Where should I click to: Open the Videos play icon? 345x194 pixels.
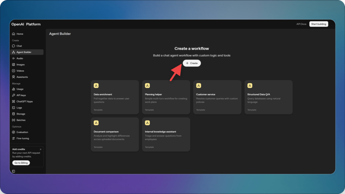coord(13,71)
